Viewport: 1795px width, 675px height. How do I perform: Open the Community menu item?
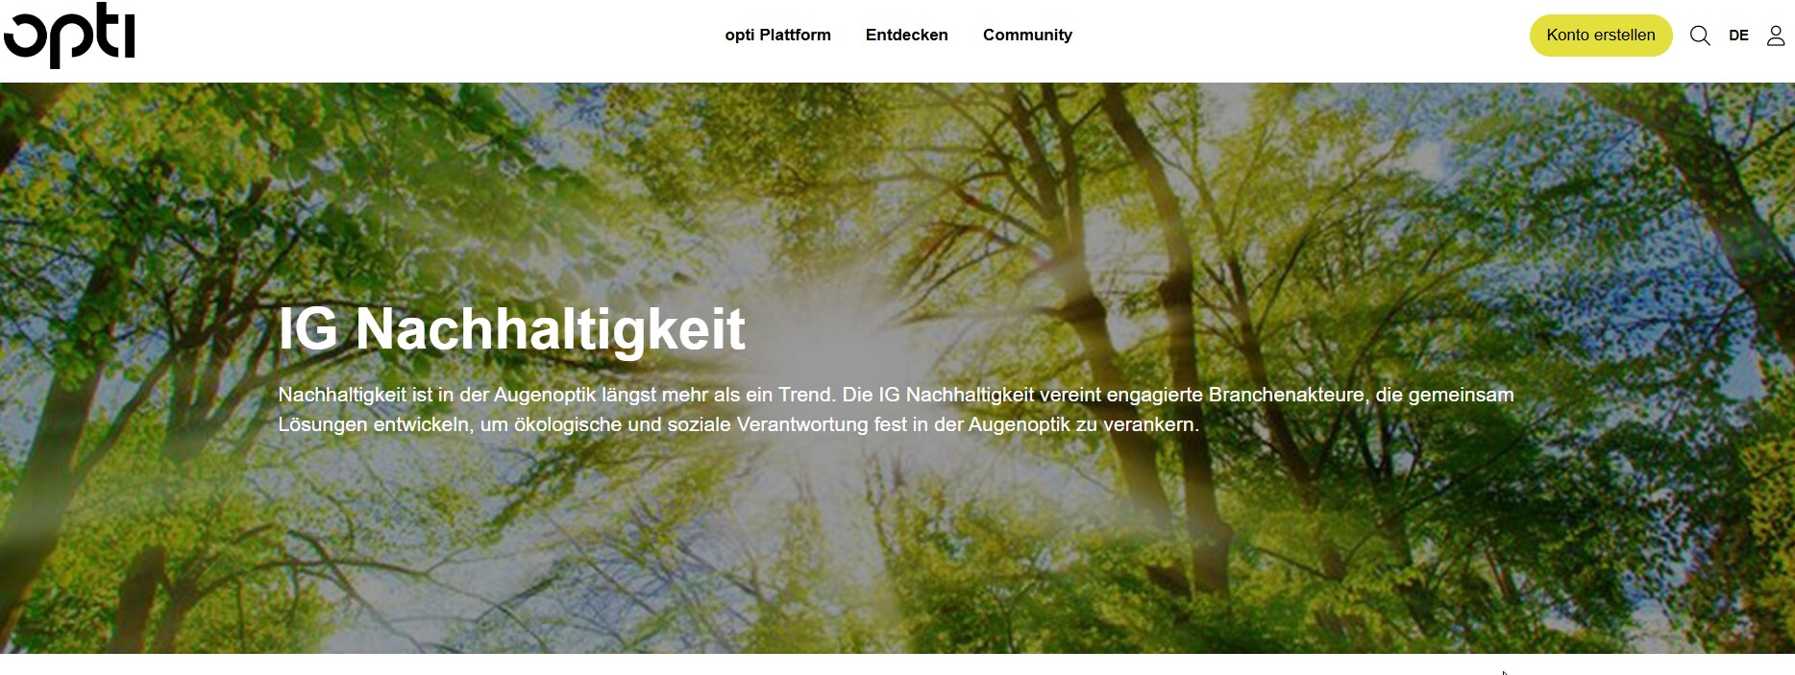click(x=1027, y=36)
